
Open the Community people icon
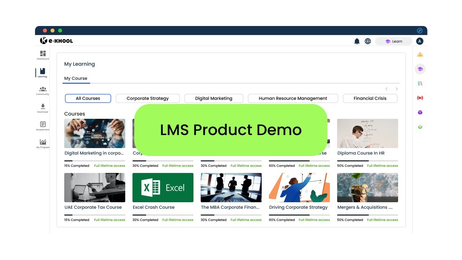click(x=43, y=89)
